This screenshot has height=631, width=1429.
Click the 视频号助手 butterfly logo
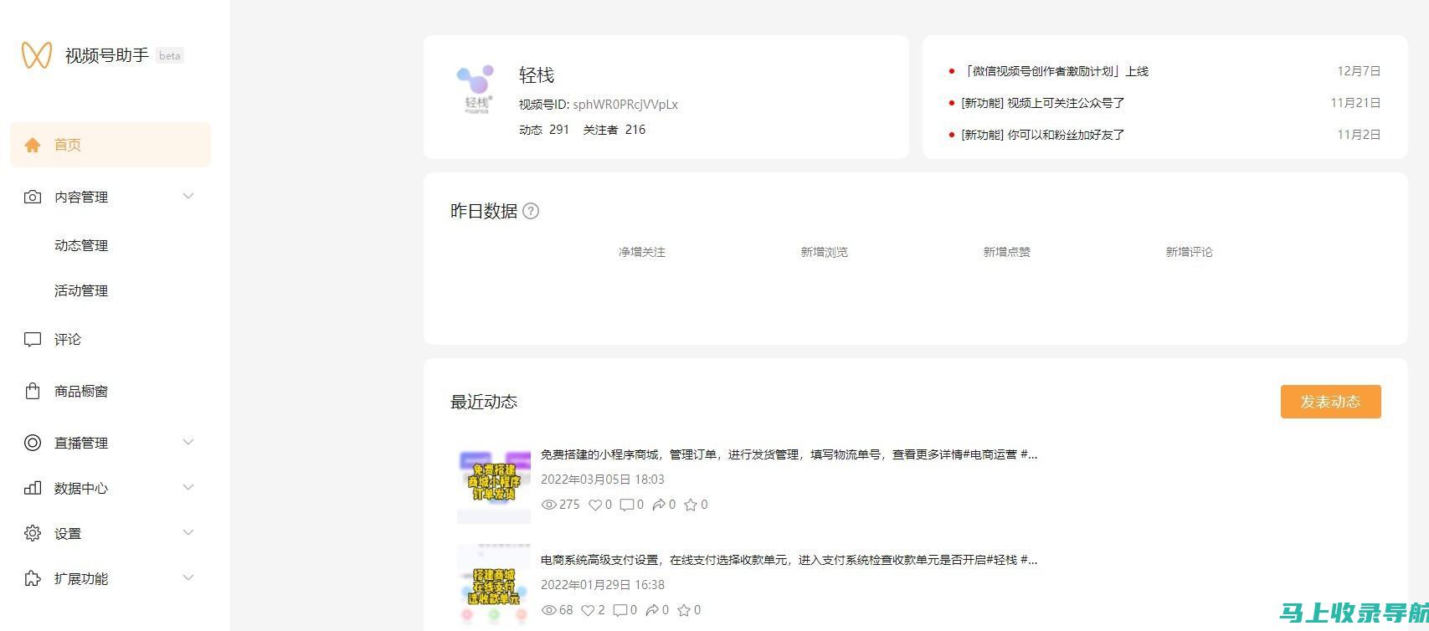click(x=37, y=55)
